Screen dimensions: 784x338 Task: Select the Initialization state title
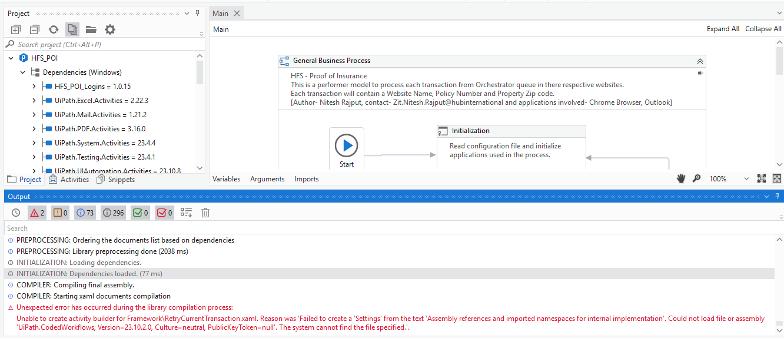(470, 131)
